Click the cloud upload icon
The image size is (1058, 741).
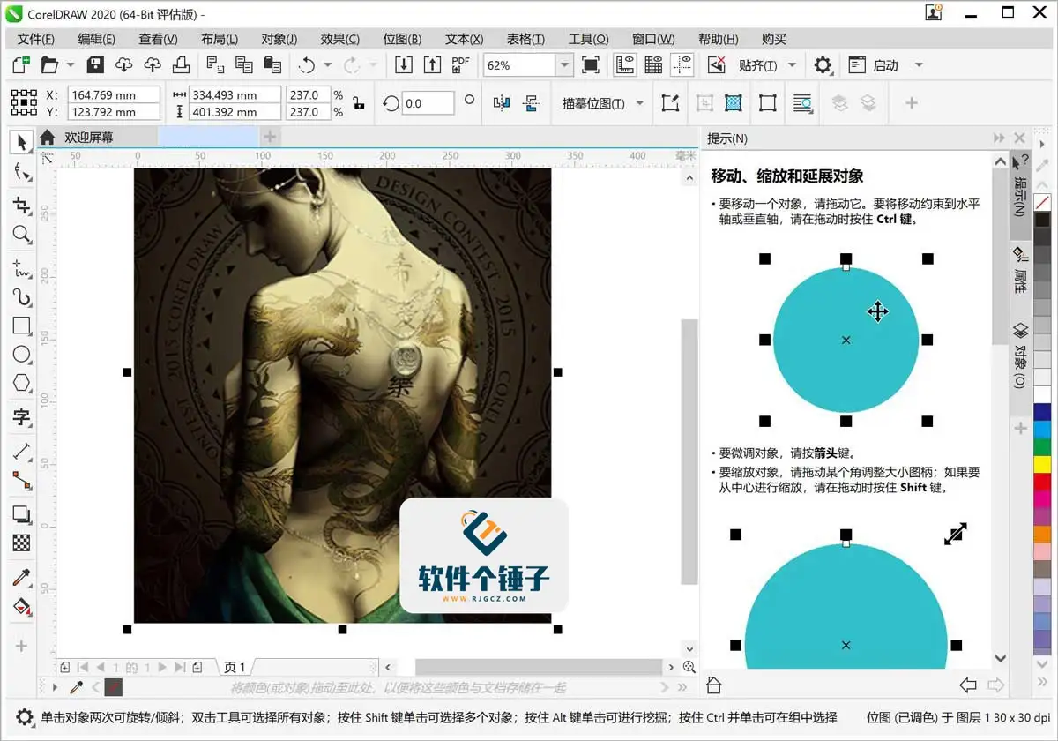click(153, 65)
